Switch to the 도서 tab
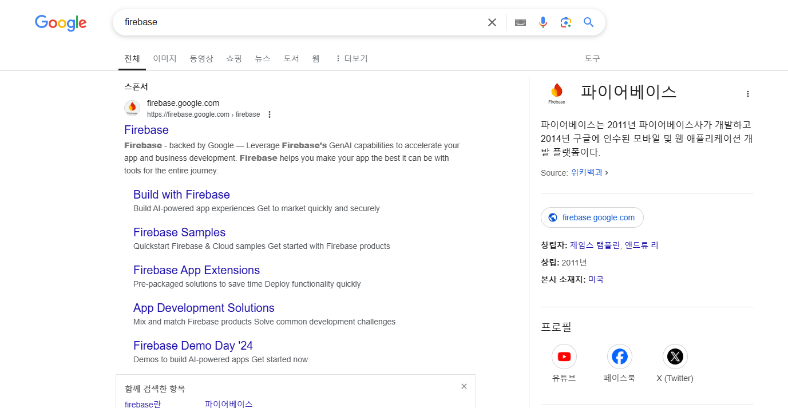 pos(291,58)
